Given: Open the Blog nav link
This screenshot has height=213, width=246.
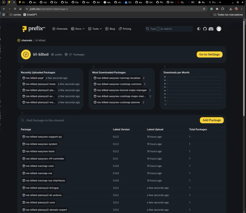Looking at the screenshot, I should point(110,29).
